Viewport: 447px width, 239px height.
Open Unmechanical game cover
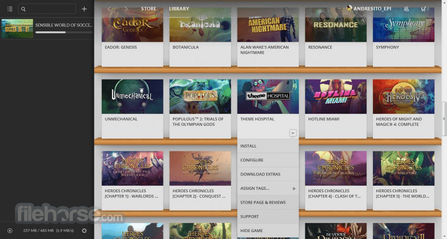[x=133, y=97]
